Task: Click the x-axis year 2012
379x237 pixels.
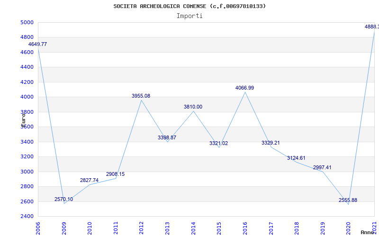Action: [x=141, y=228]
